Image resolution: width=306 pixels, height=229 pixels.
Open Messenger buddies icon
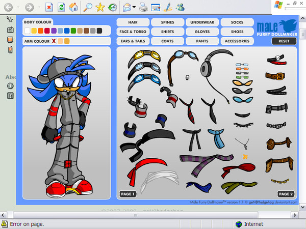(180, 8)
